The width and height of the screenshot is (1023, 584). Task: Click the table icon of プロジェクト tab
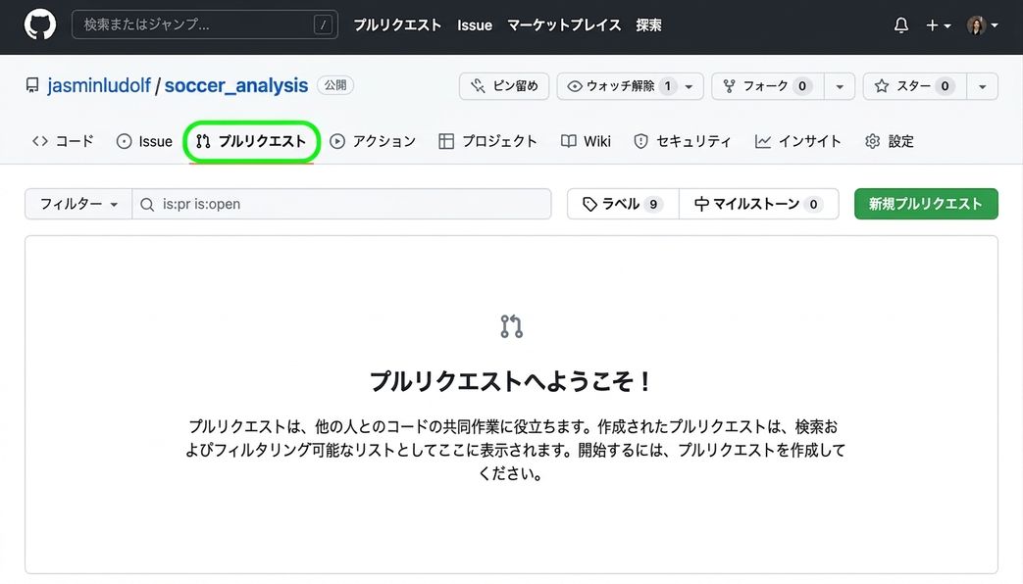coord(446,141)
